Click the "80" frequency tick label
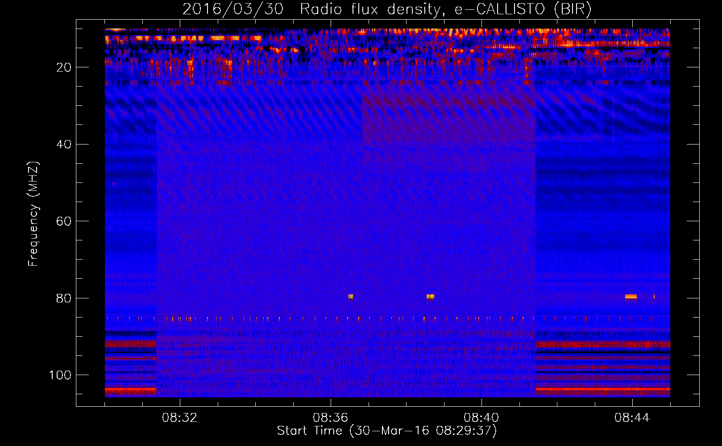 [x=64, y=298]
